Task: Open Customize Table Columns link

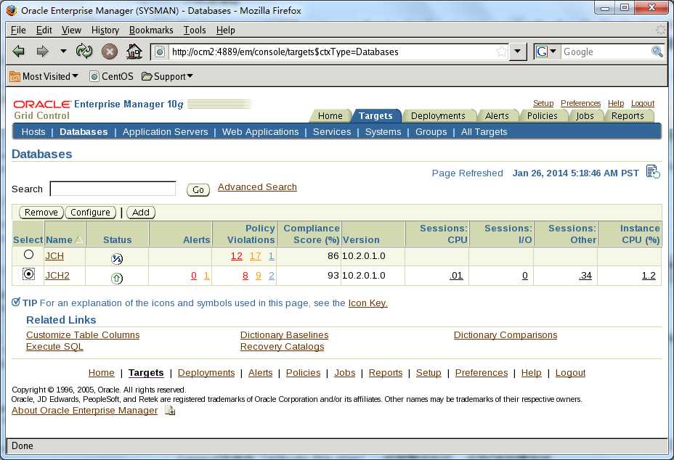Action: [83, 335]
